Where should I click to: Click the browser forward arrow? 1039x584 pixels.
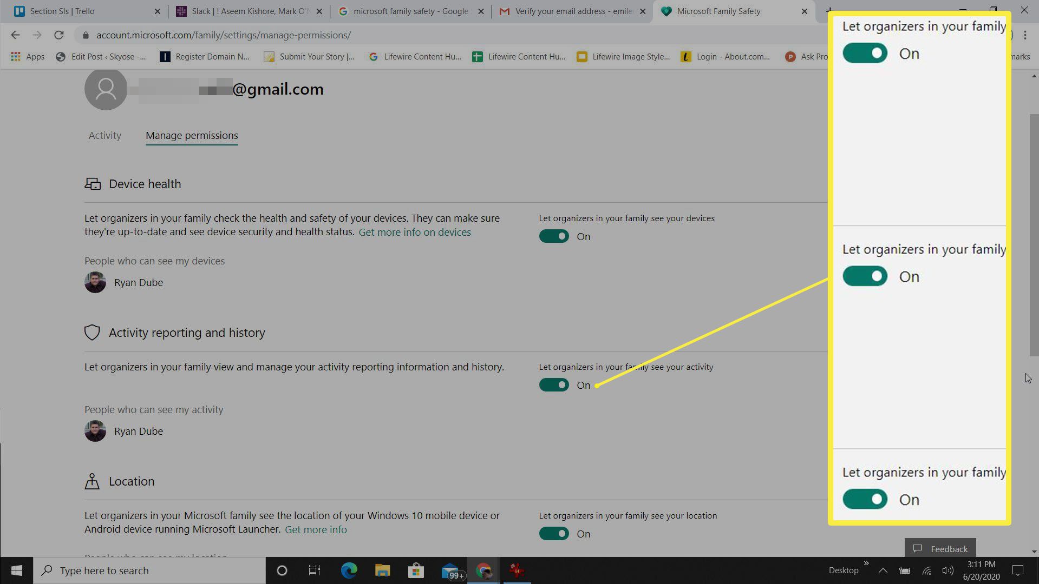(x=37, y=35)
